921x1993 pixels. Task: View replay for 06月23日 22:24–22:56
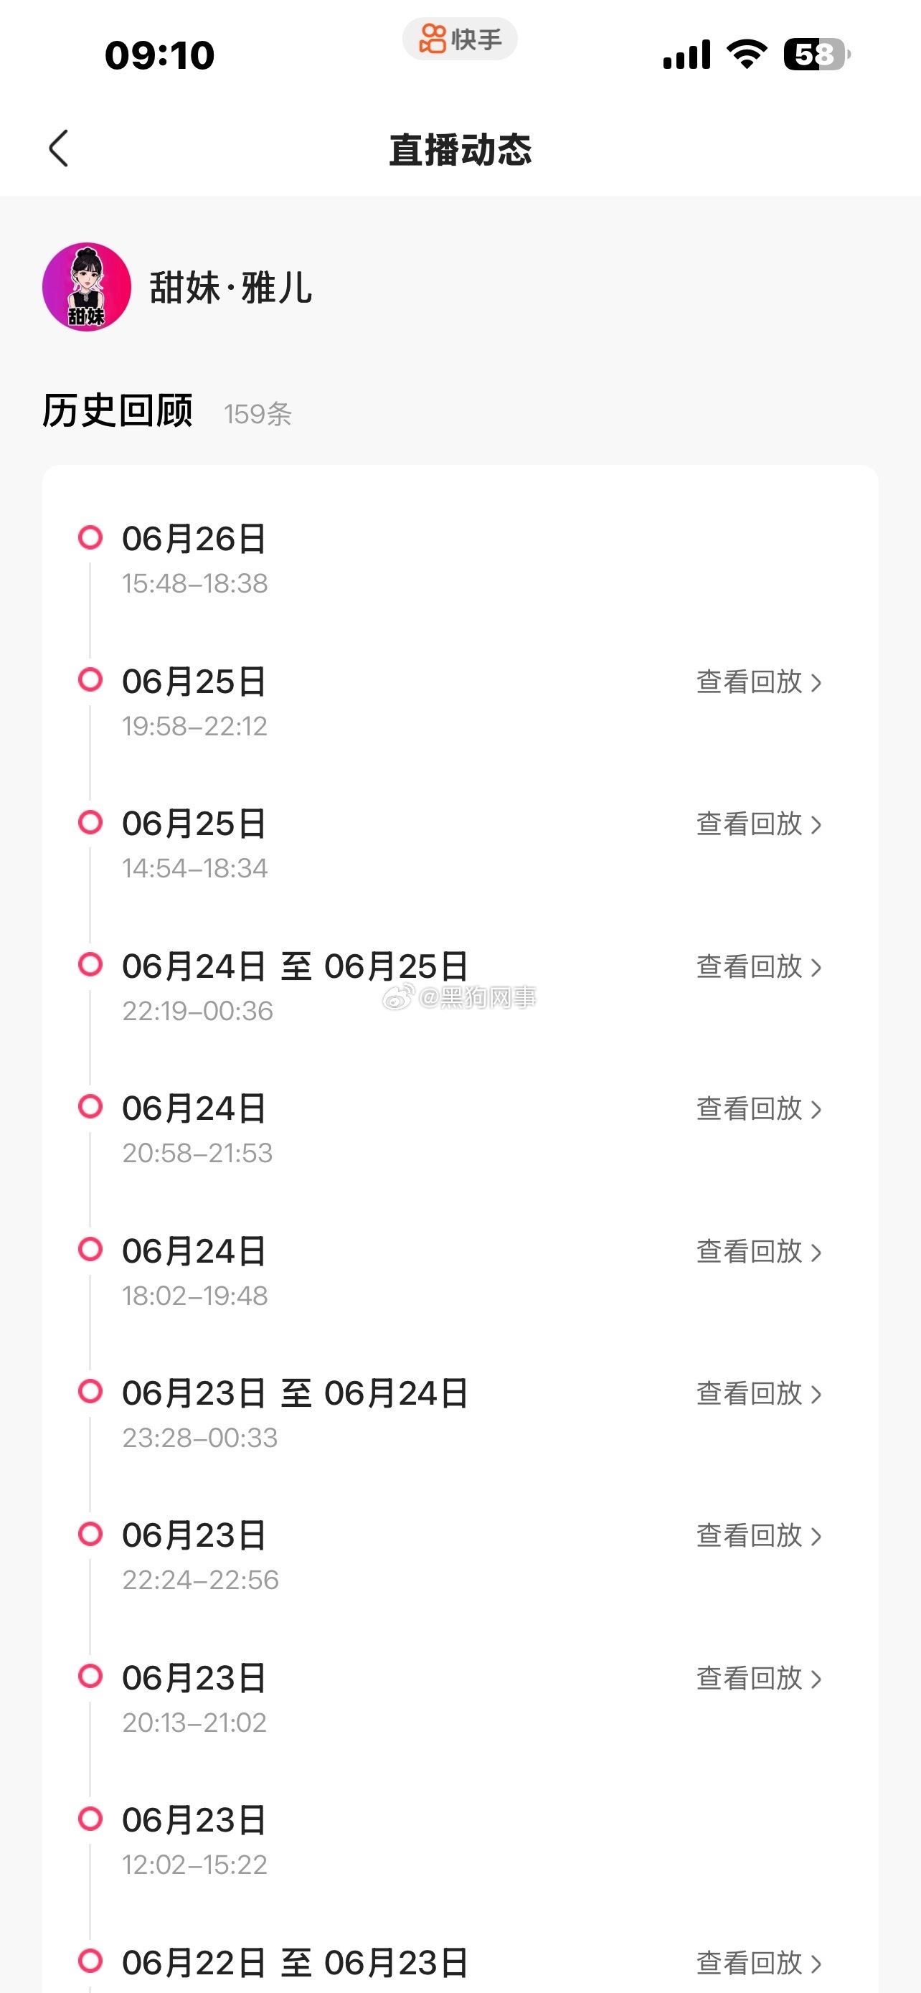tap(759, 1536)
